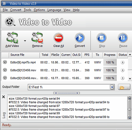Click 100 % progress bar of FPS 390 row
This screenshot has width=132, height=130.
pyautogui.click(x=110, y=78)
